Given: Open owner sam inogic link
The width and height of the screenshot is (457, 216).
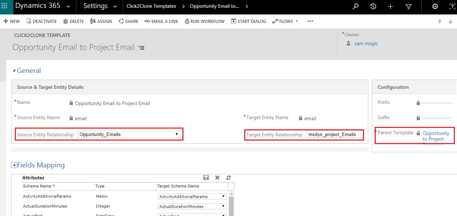Looking at the screenshot, I should pyautogui.click(x=366, y=43).
